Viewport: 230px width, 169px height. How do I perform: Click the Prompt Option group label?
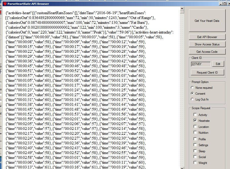(200, 82)
